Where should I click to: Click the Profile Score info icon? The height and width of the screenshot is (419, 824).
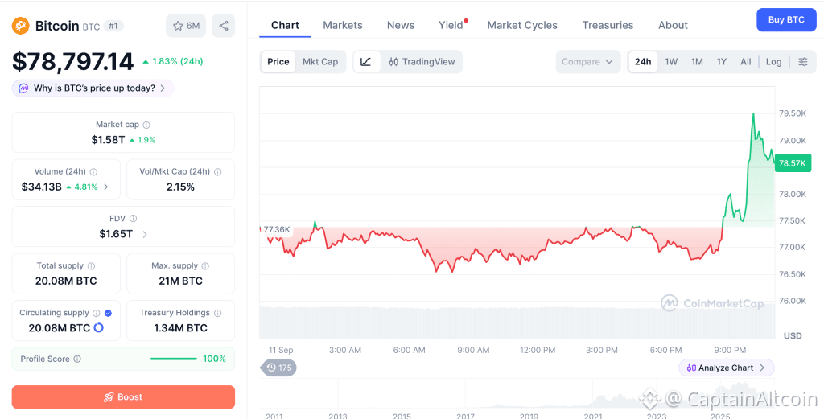point(77,359)
